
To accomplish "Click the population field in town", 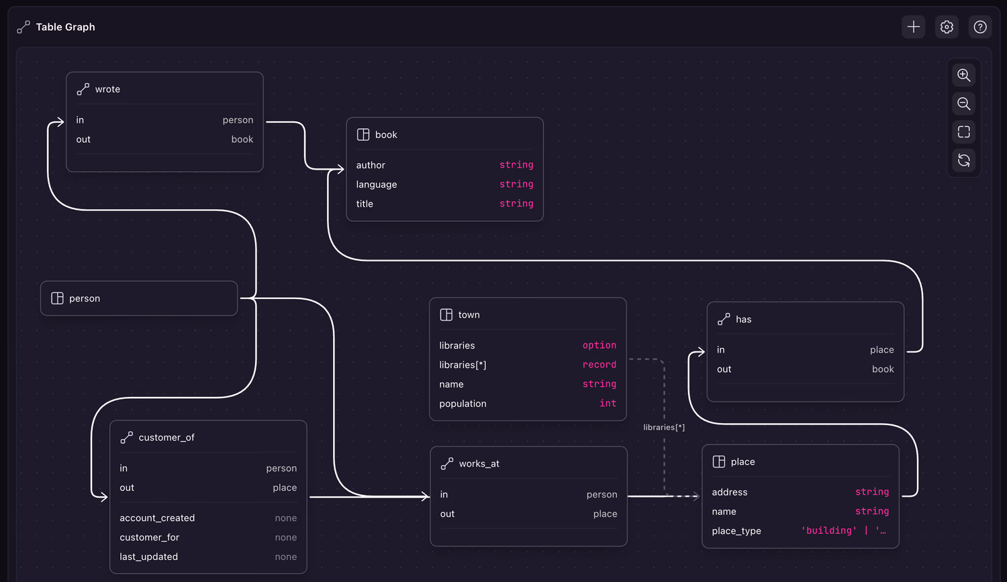I will (x=528, y=404).
